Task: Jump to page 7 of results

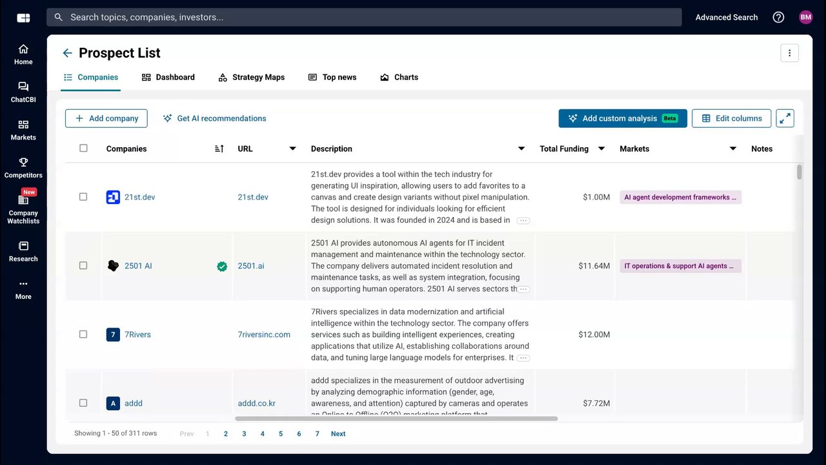Action: tap(317, 434)
